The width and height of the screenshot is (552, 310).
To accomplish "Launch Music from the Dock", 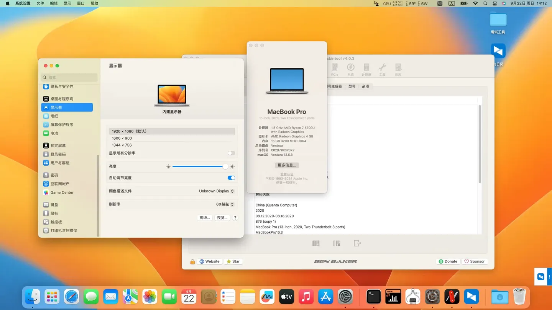I will coord(306,297).
